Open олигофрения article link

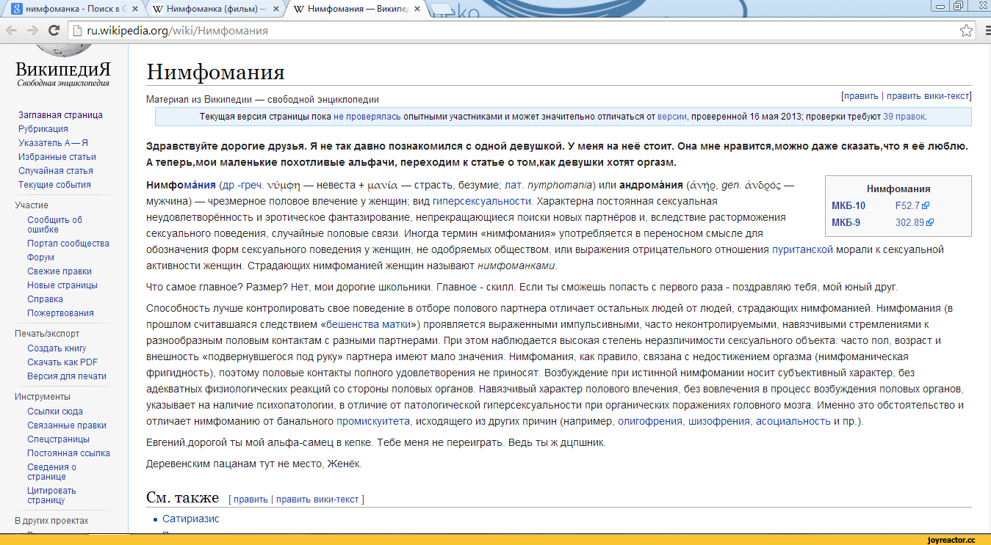(650, 422)
